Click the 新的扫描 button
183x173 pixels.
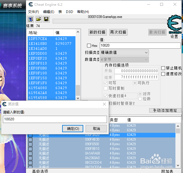tap(97, 32)
